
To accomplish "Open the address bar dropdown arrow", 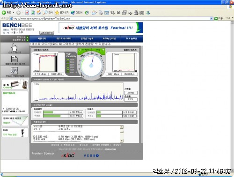I will (x=212, y=19).
